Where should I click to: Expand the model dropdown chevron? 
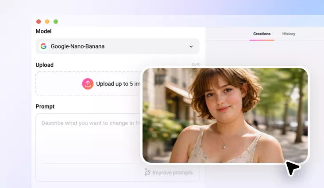191,46
